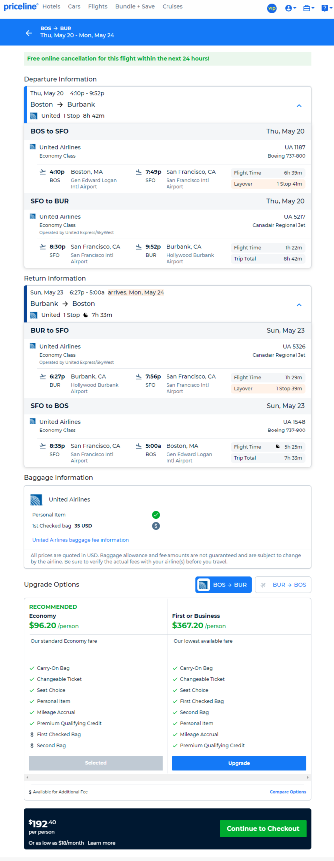Click the United logo in return summary
334x861 pixels.
pyautogui.click(x=34, y=315)
